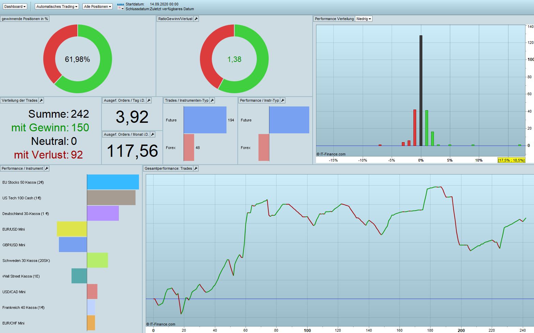
Task: Click the blue Future bar in Trades / Instrumenten-Typ
Action: pos(205,120)
